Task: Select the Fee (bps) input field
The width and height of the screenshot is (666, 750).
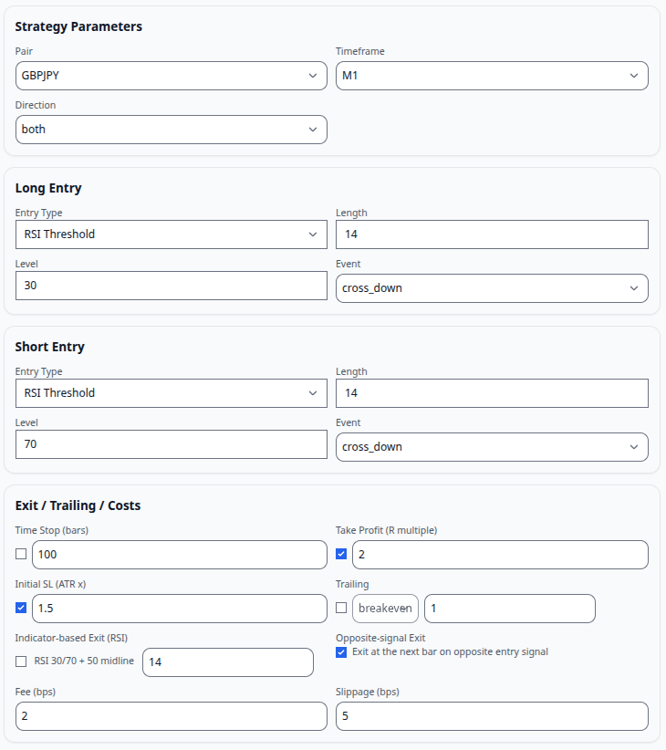Action: (x=172, y=716)
